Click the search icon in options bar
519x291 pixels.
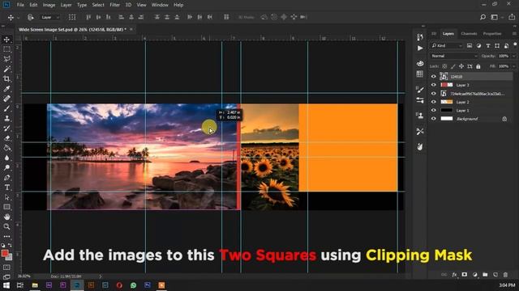tap(483, 17)
